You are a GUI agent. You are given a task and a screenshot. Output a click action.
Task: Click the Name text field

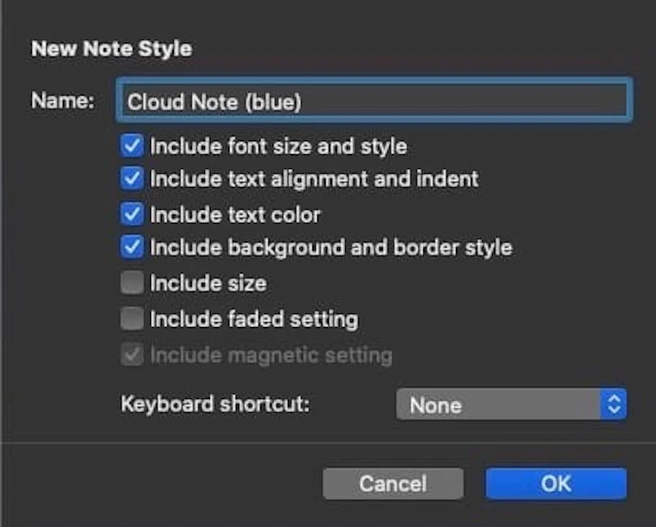point(374,101)
